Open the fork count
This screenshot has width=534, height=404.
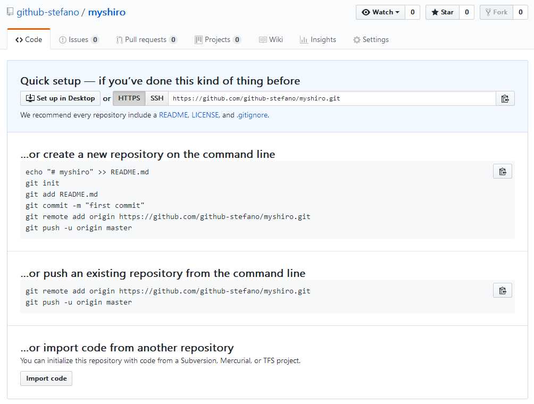pyautogui.click(x=520, y=12)
